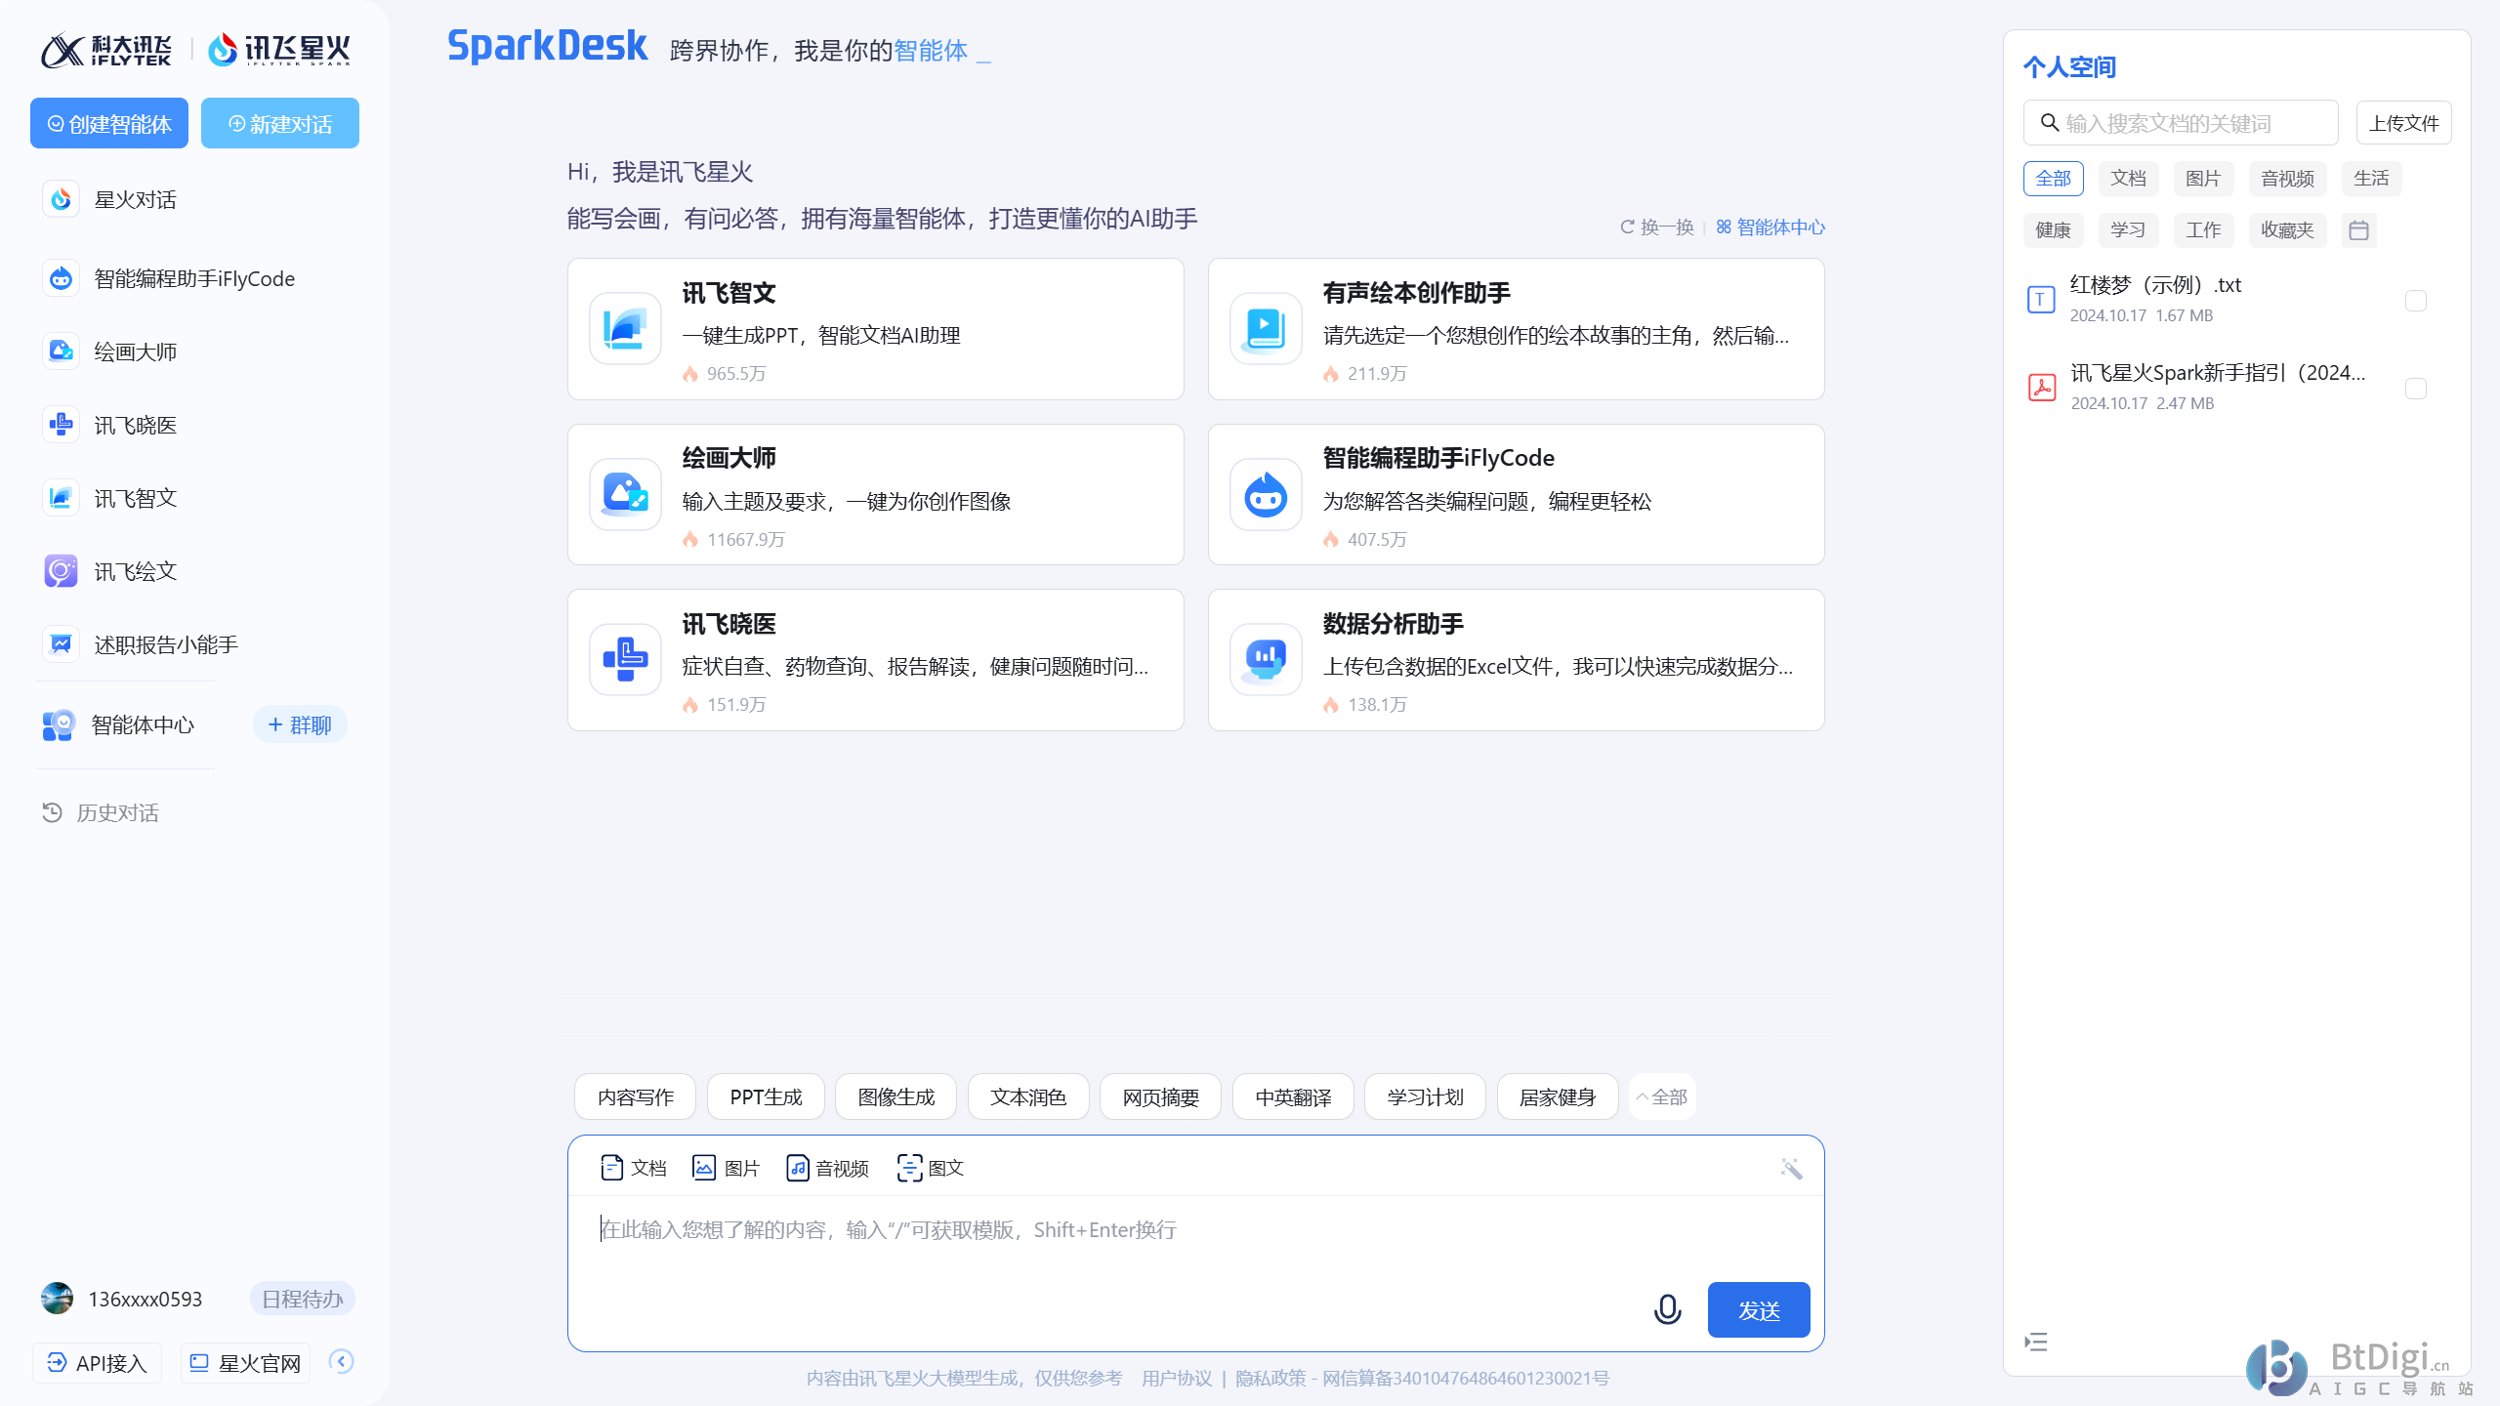The image size is (2500, 1406).
Task: Upload 音视频 in the input toolbar
Action: tap(827, 1168)
